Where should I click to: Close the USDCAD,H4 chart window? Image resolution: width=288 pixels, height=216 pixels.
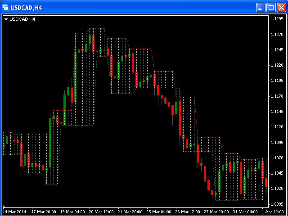[x=281, y=8]
